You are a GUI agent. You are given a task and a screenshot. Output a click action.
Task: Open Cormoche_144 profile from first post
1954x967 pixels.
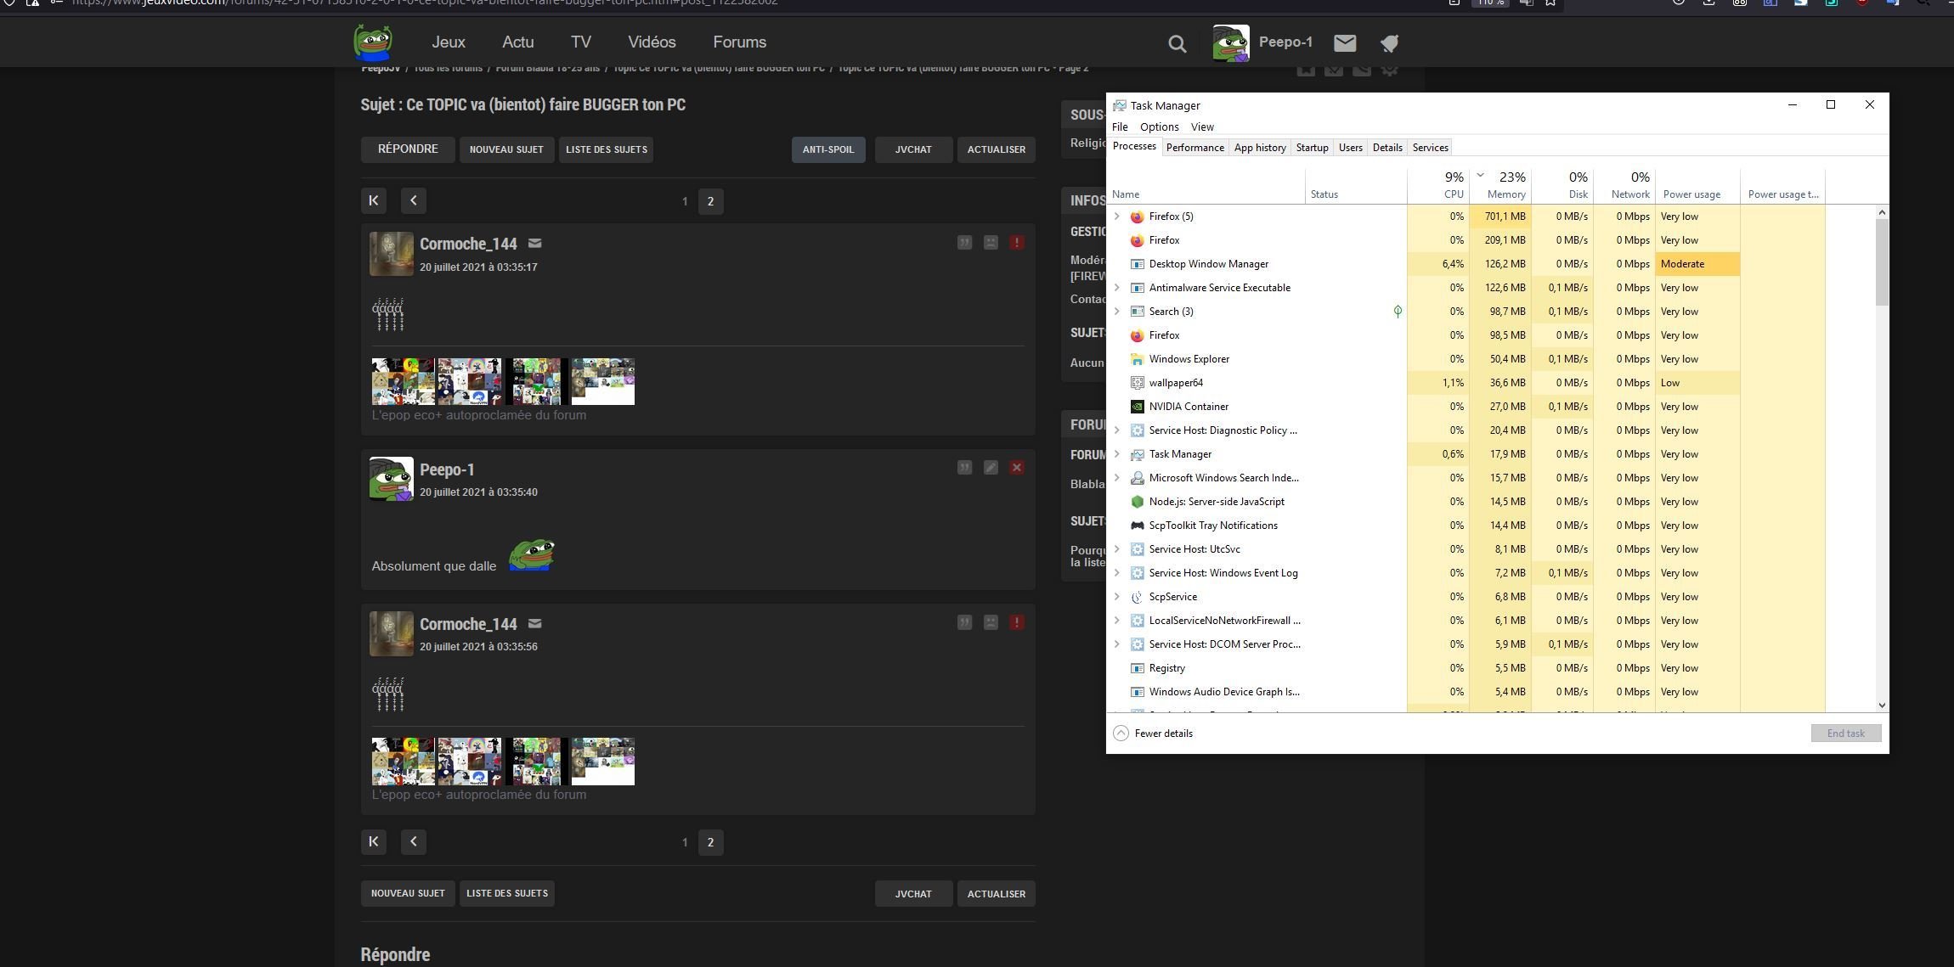click(x=468, y=244)
